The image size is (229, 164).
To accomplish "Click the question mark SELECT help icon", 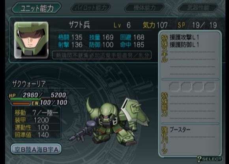I will click(209, 159).
